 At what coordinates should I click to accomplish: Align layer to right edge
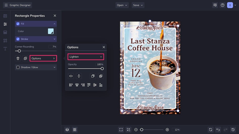coord(83,85)
